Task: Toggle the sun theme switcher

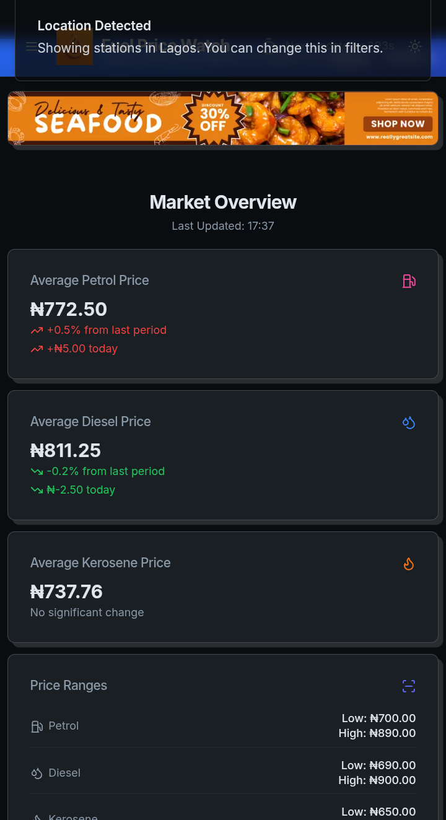Action: pyautogui.click(x=415, y=46)
